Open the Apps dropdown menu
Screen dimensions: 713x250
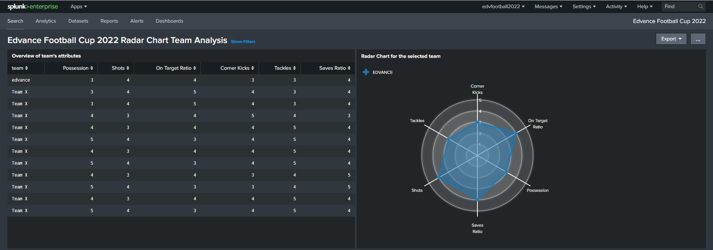coord(79,7)
